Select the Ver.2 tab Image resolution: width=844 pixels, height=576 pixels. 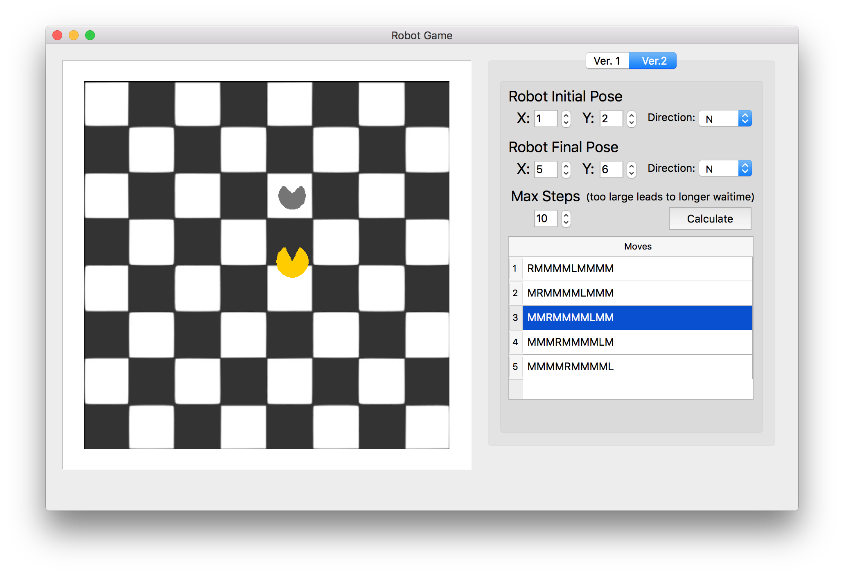click(653, 61)
